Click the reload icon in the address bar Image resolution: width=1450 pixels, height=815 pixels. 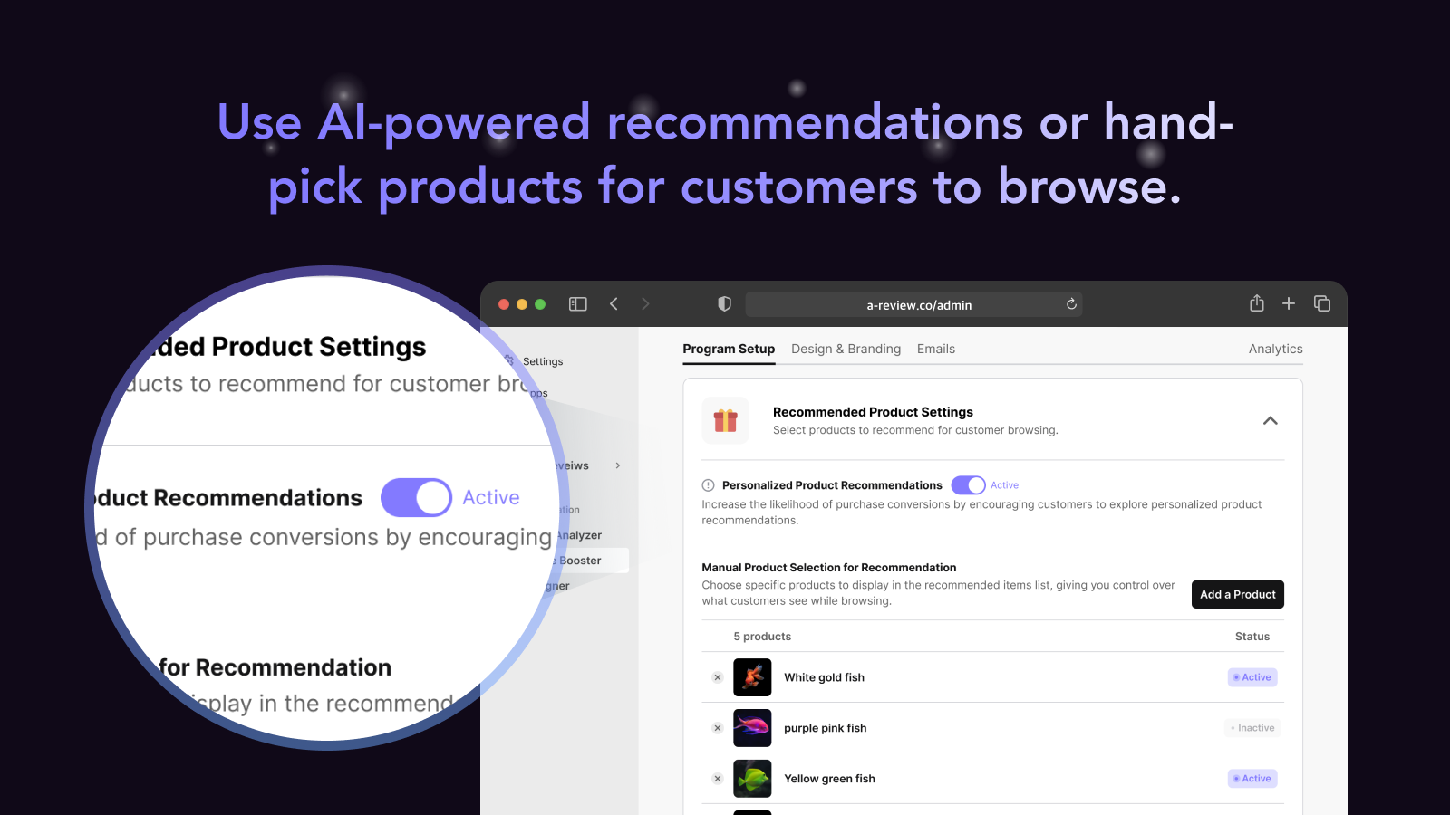pos(1070,304)
